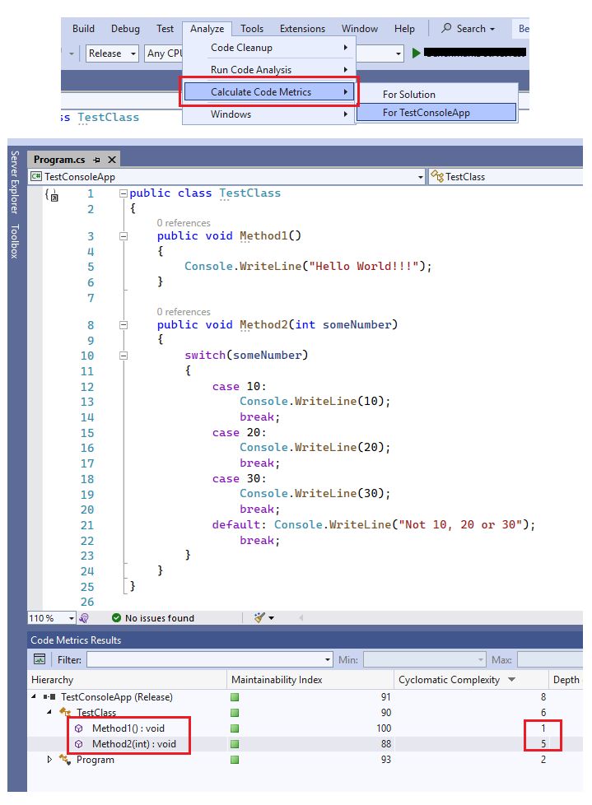Click the Method1 cube icon in hierarchy
This screenshot has height=805, width=592.
click(x=78, y=728)
